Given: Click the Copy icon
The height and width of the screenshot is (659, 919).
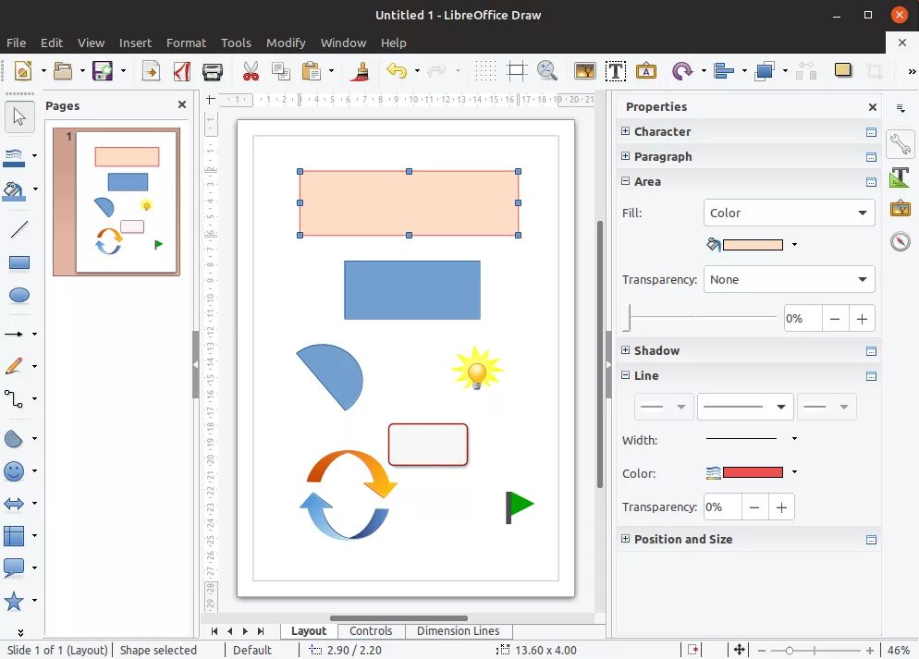Looking at the screenshot, I should pyautogui.click(x=281, y=71).
